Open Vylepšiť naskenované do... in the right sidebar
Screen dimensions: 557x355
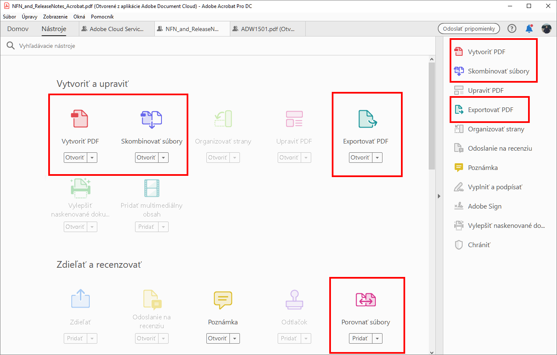point(500,226)
